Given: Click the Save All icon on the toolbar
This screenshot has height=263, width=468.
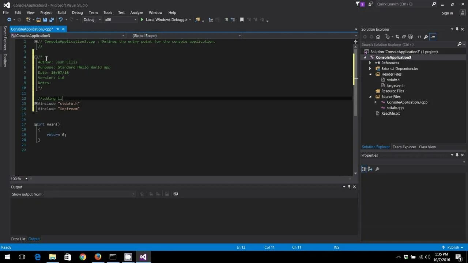Looking at the screenshot, I should [51, 20].
